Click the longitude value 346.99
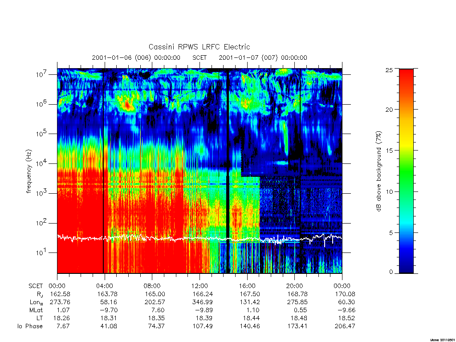The height and width of the screenshot is (342, 456). point(203,302)
